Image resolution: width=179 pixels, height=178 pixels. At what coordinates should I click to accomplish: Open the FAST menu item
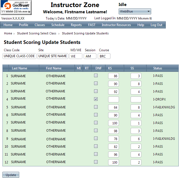[92, 25]
